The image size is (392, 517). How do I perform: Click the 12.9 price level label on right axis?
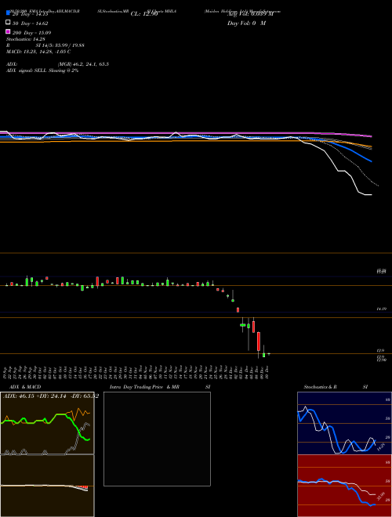[x=380, y=351]
